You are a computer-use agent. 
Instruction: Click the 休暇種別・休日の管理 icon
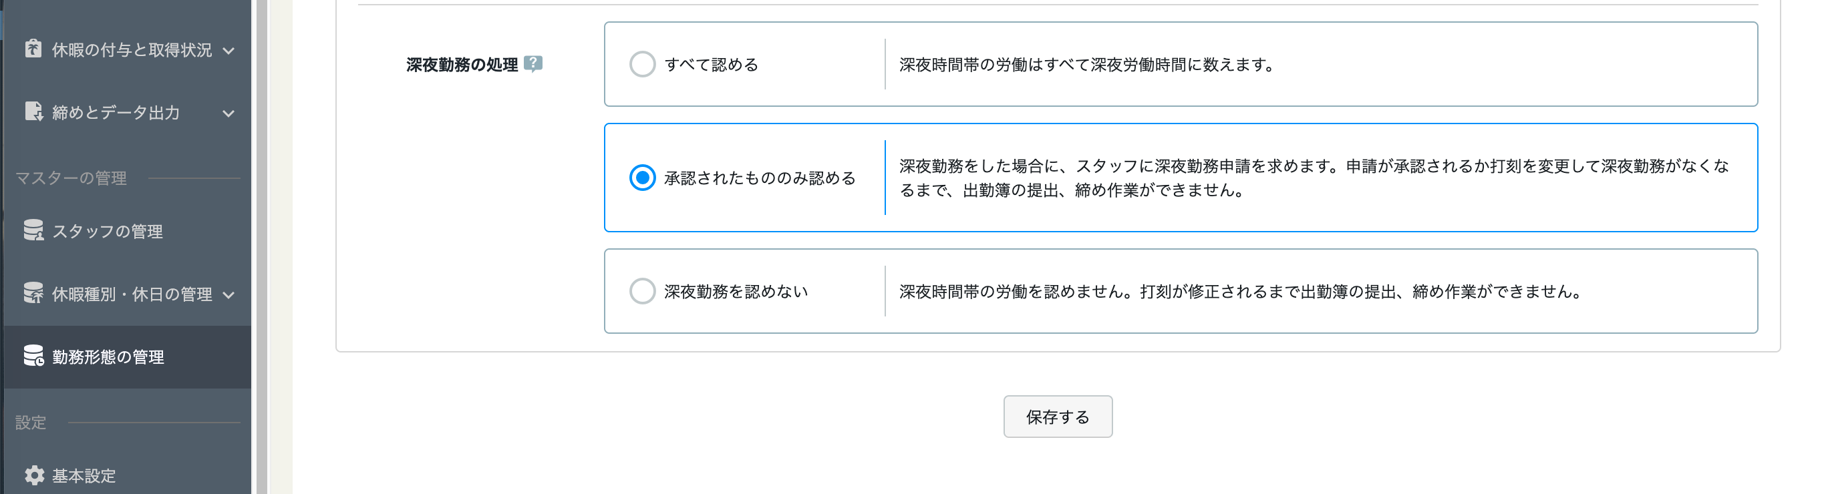coord(33,293)
